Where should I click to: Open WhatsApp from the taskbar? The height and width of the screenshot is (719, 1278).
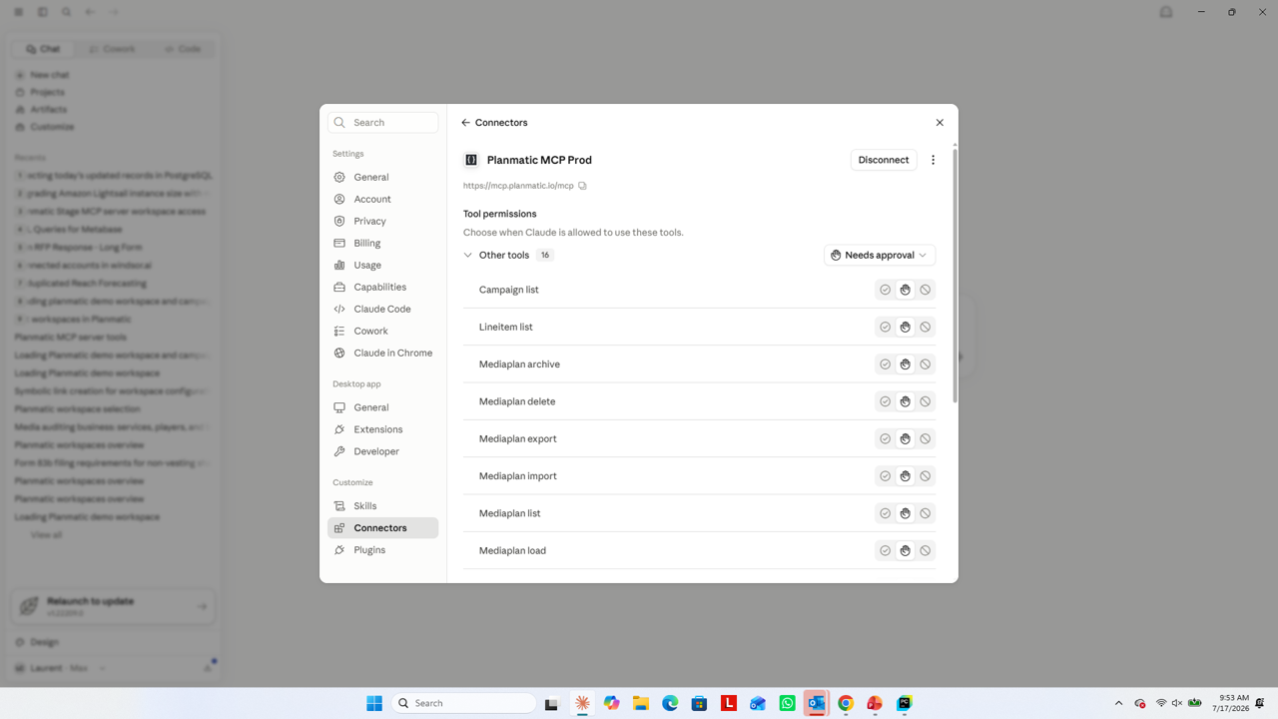tap(788, 703)
